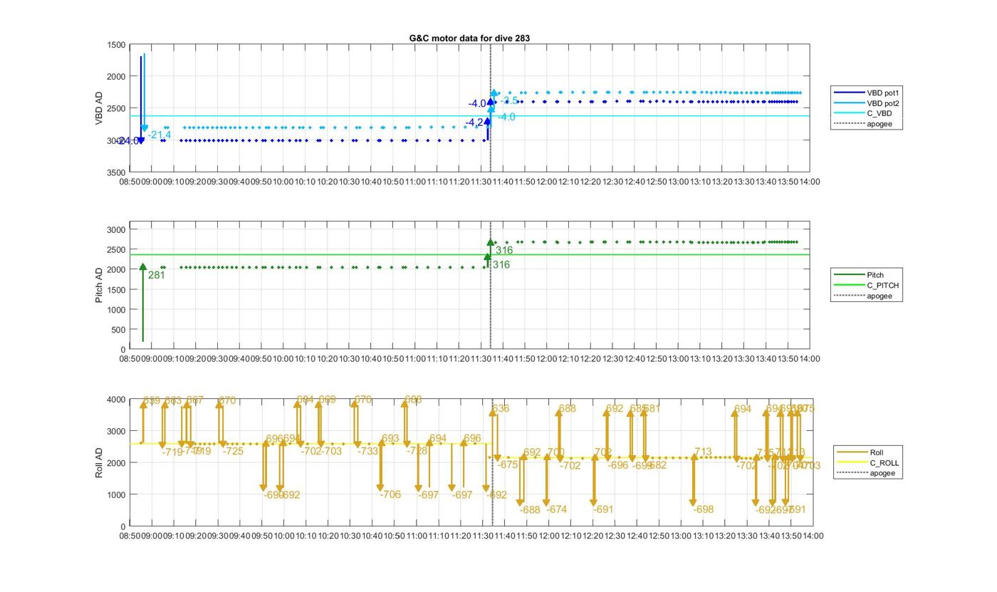This screenshot has width=997, height=592.
Task: Click 'apogee' in the Pitch legend
Action: point(863,296)
